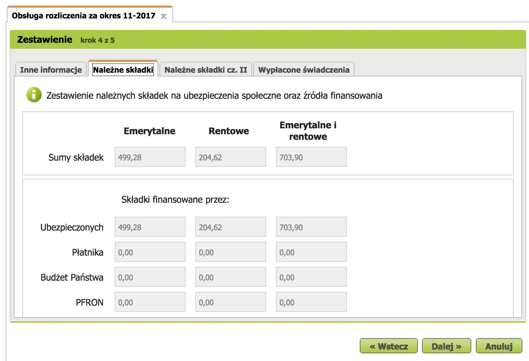The height and width of the screenshot is (361, 529).
Task: Click Sumy składek Rentowe field
Action: click(x=231, y=157)
